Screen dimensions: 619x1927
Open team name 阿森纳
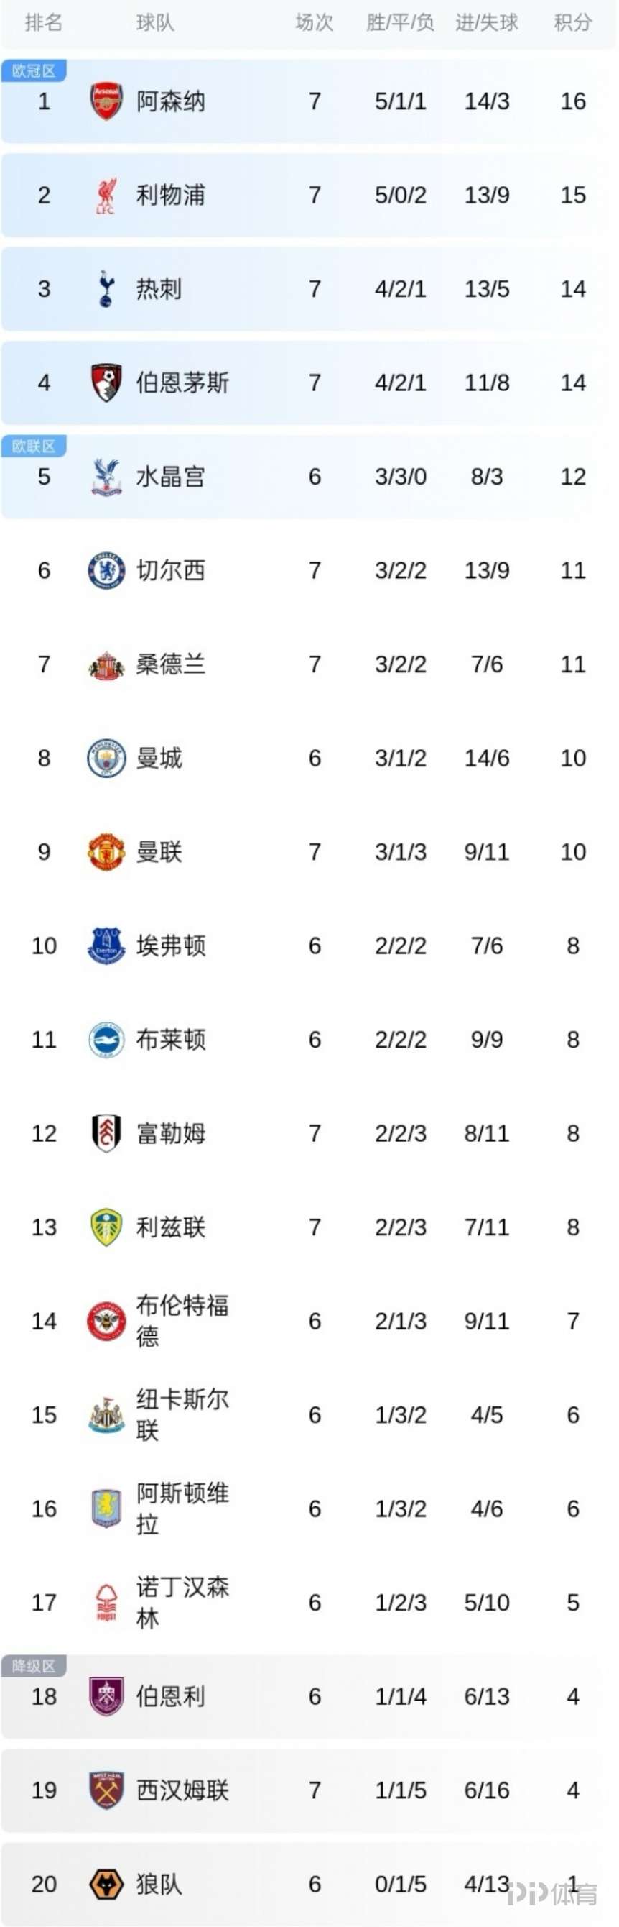click(x=170, y=101)
